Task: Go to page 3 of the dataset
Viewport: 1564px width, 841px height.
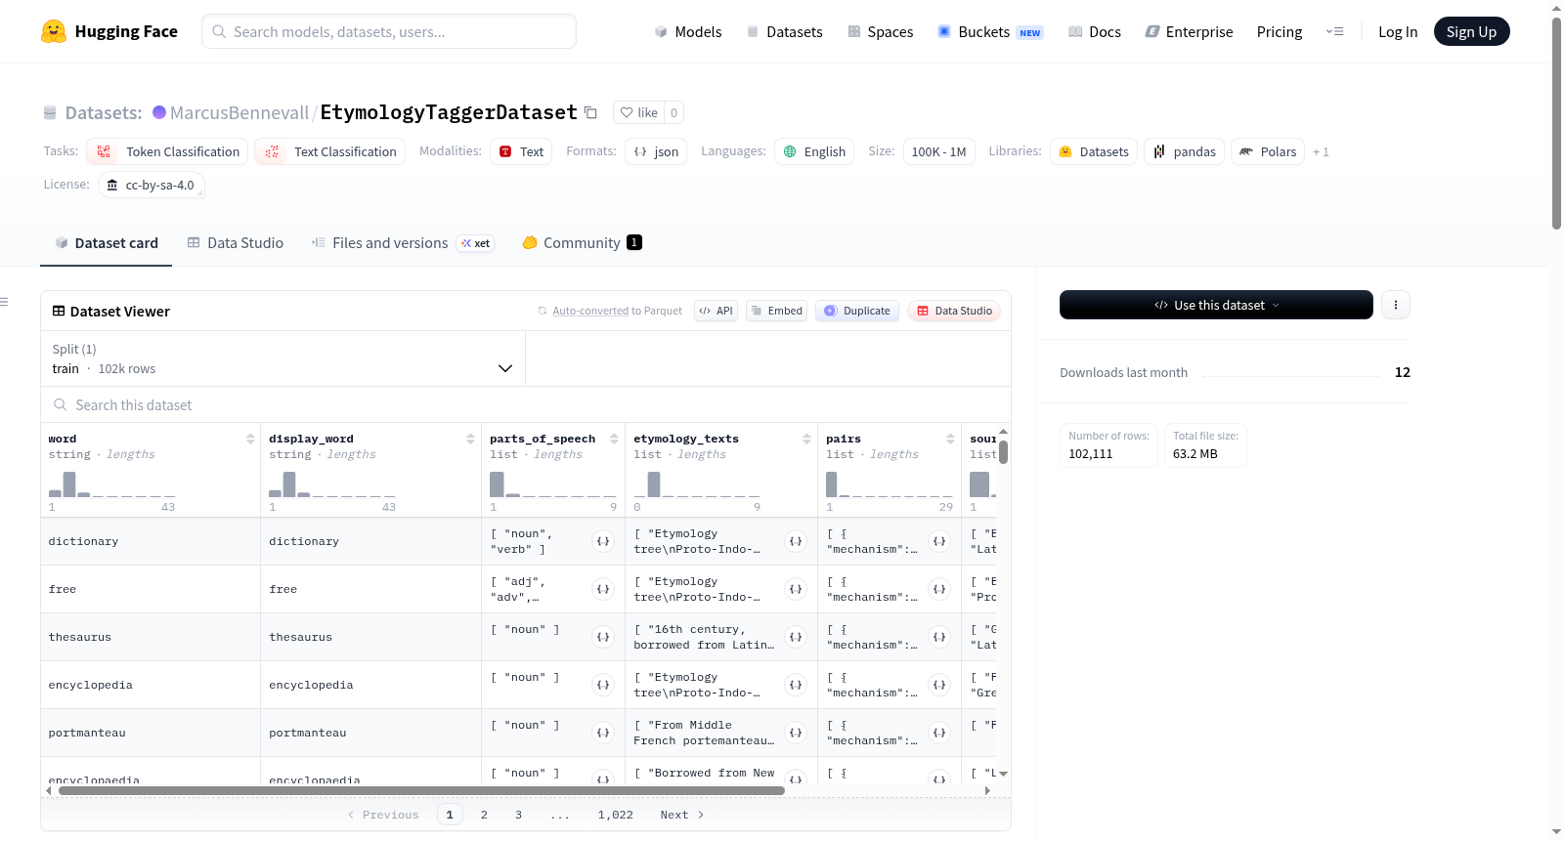Action: tap(518, 815)
